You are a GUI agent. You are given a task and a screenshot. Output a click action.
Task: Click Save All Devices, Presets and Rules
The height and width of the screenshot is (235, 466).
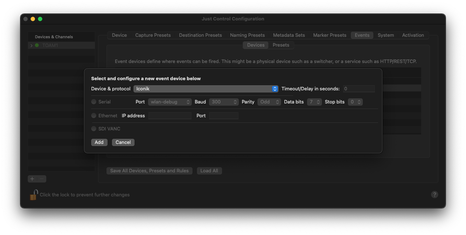pos(149,171)
